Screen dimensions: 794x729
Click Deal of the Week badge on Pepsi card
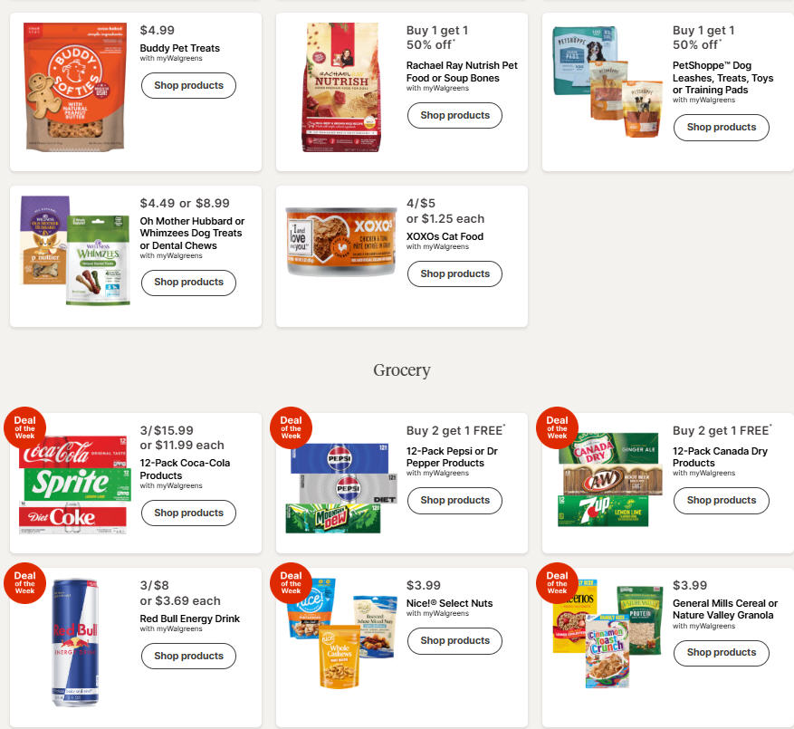tap(291, 427)
